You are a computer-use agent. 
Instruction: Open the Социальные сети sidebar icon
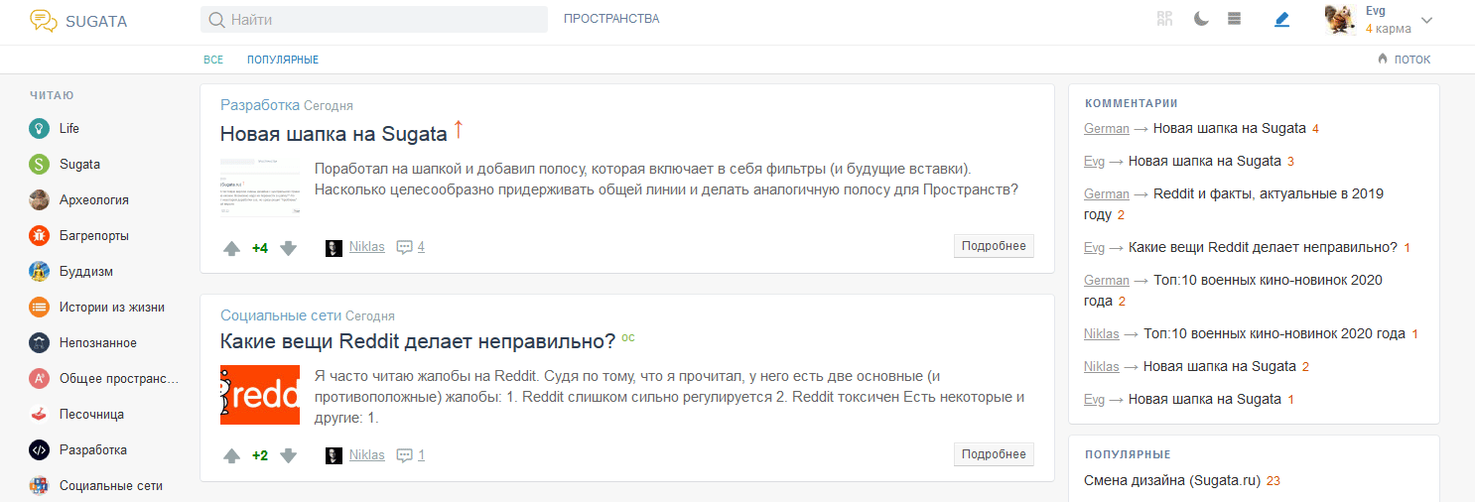pos(39,485)
